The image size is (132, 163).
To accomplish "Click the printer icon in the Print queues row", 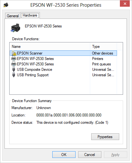I will click(x=14, y=64).
